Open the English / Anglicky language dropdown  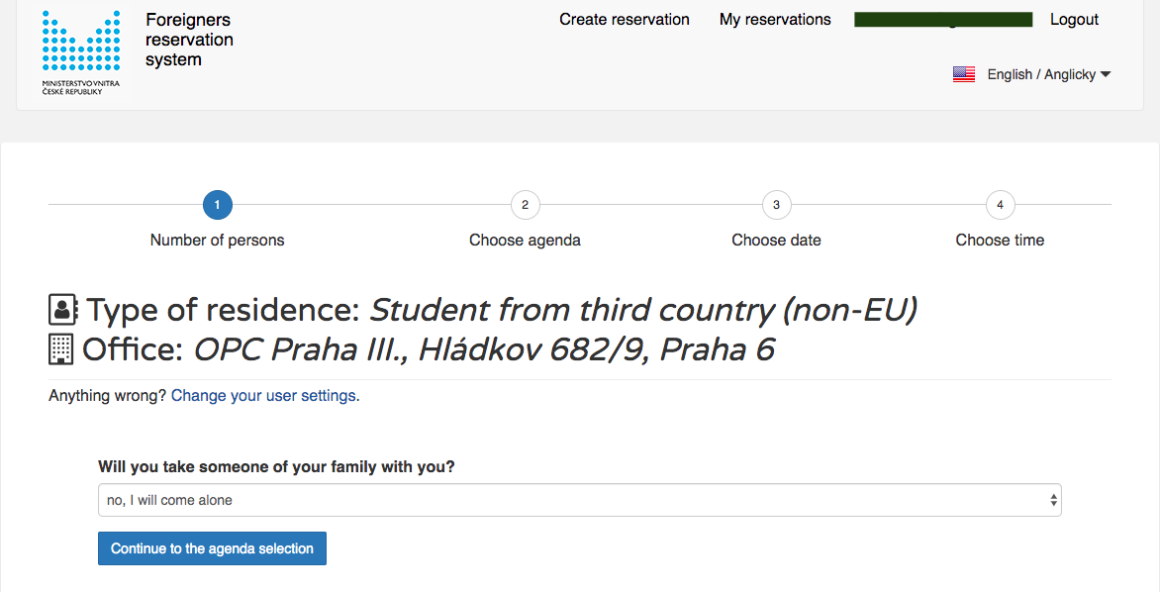pyautogui.click(x=1048, y=74)
